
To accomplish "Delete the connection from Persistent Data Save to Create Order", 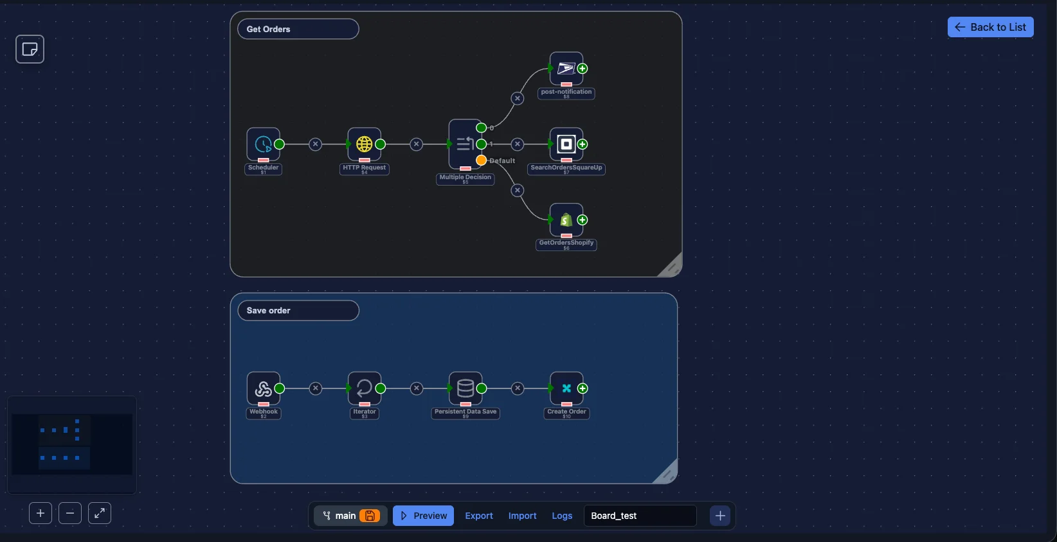I will 518,388.
